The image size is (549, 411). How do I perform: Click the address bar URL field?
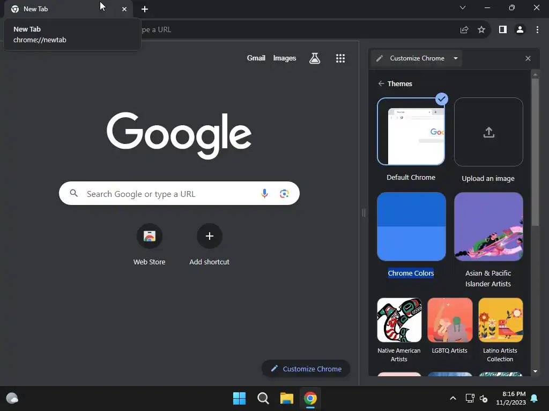tap(298, 30)
